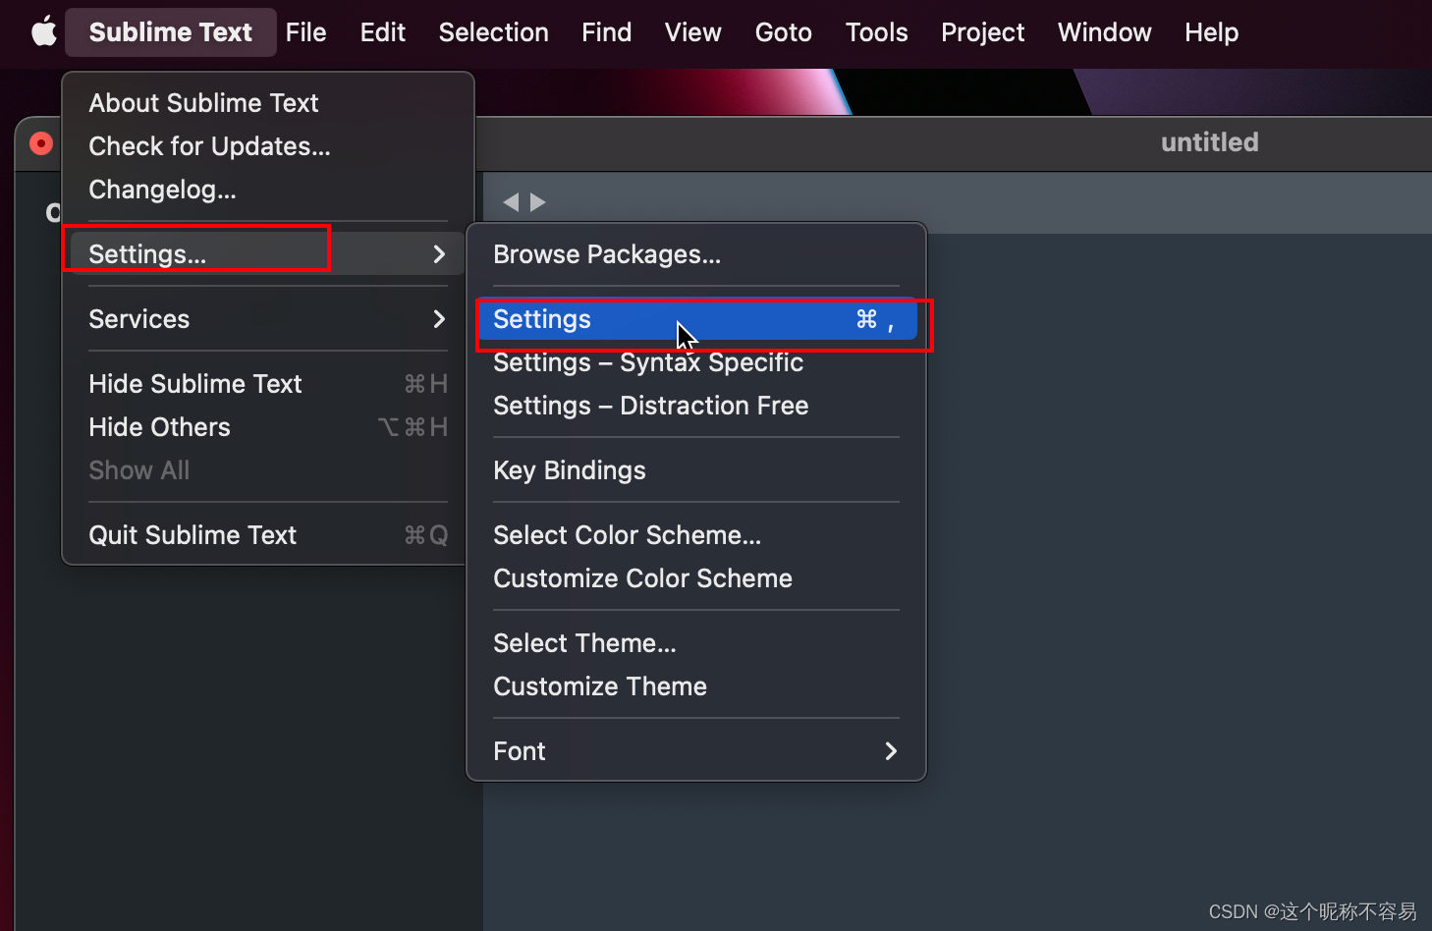The image size is (1432, 931).
Task: Click the left tab navigation arrow
Action: (511, 202)
